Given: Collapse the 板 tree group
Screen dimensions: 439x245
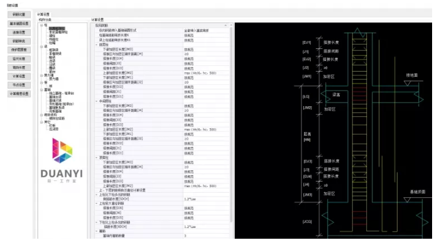Looking at the screenshot, I should [41, 82].
